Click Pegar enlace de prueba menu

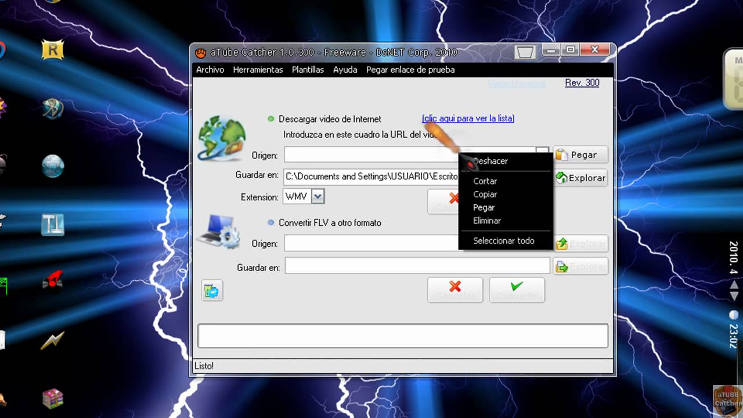[x=410, y=70]
